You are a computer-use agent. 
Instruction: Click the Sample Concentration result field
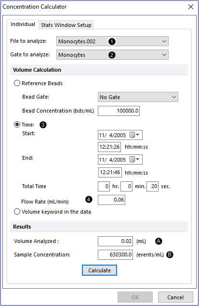point(115,255)
